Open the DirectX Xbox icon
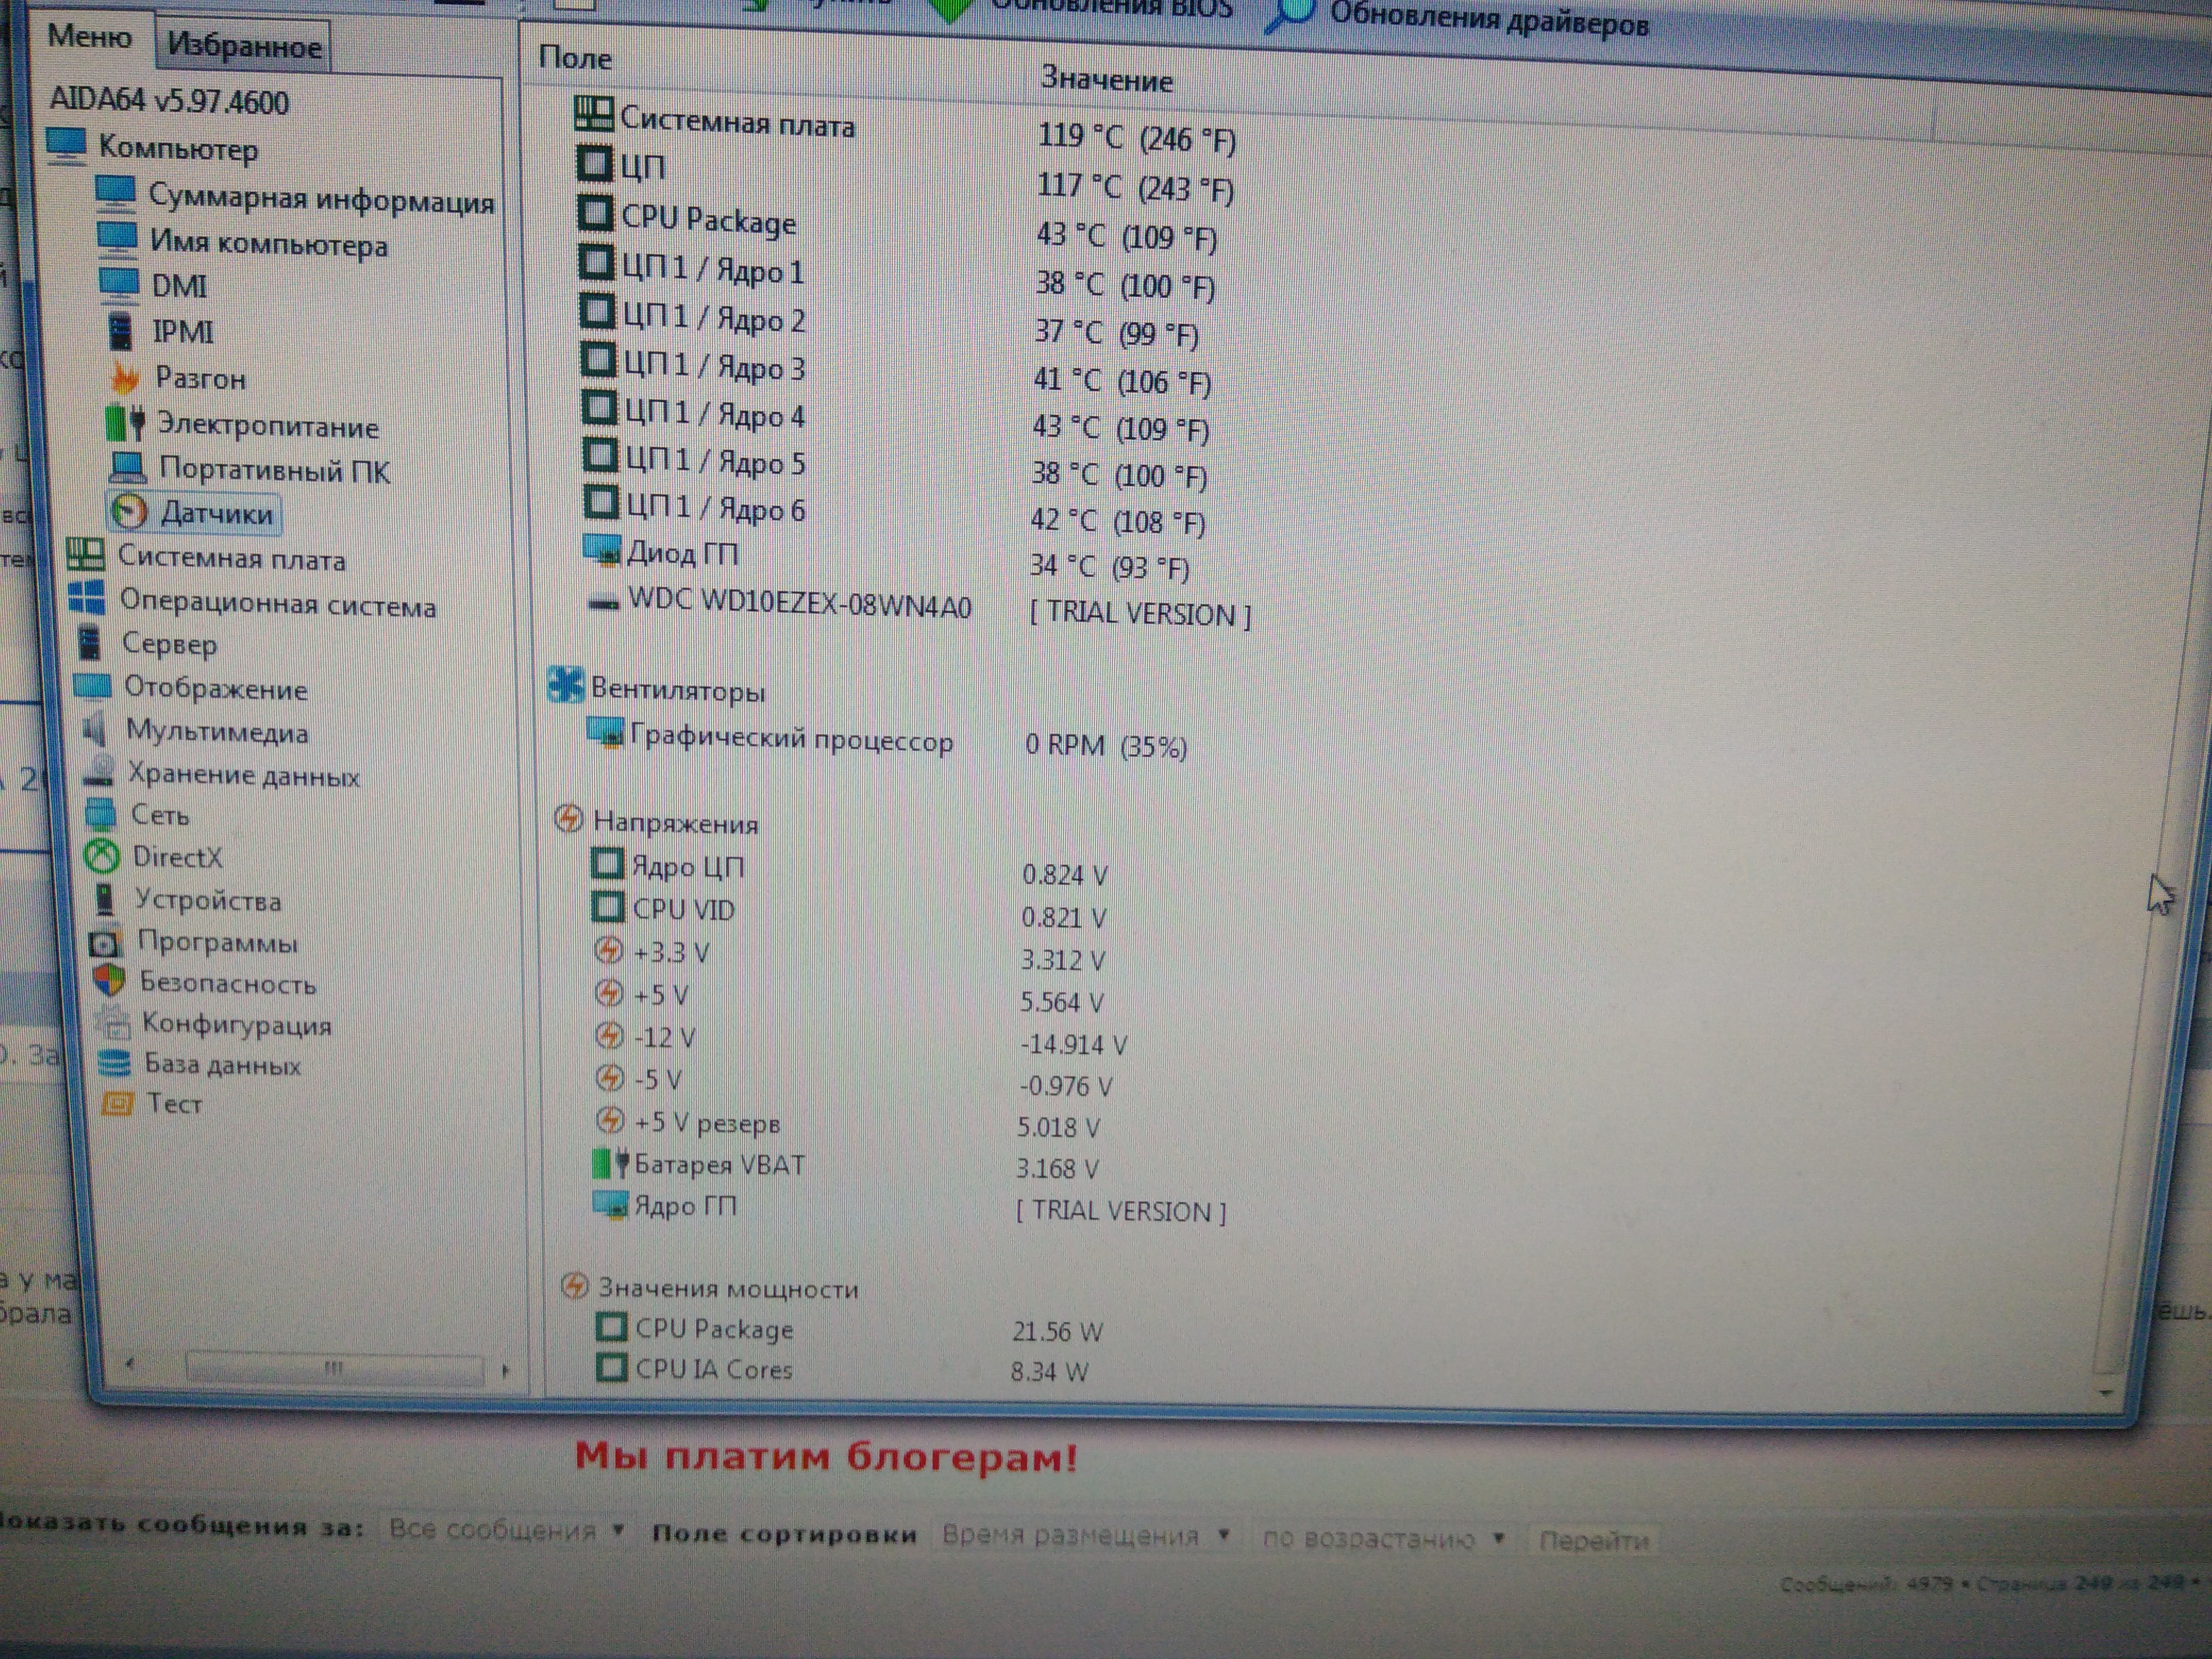Screen dimensions: 2212x1659 101,856
